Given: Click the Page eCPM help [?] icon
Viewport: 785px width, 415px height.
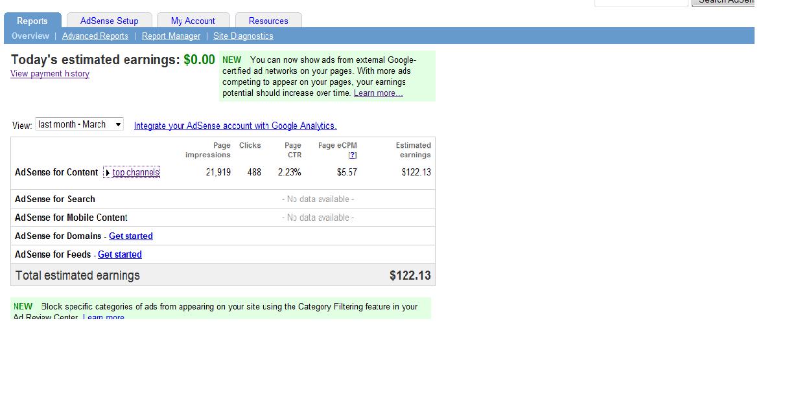Looking at the screenshot, I should coord(353,155).
